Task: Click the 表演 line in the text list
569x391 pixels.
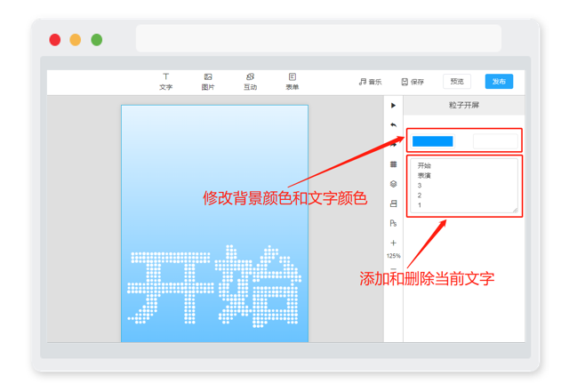Action: (424, 176)
